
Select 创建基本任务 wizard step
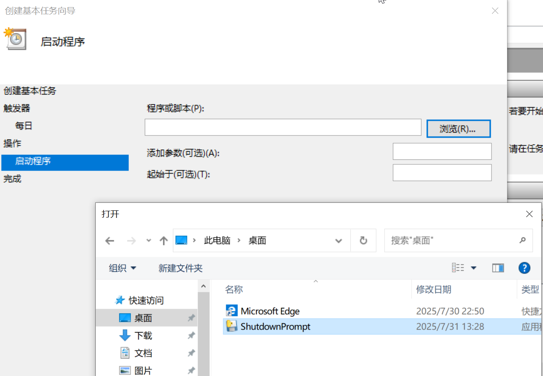pos(30,91)
